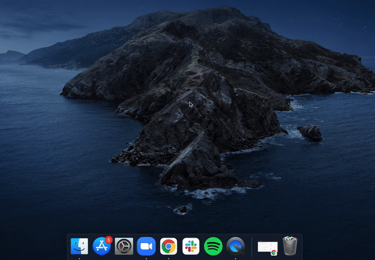Screen dimensions: 375x260
Task: Click the red App Store notification badge
Action: [109, 239]
